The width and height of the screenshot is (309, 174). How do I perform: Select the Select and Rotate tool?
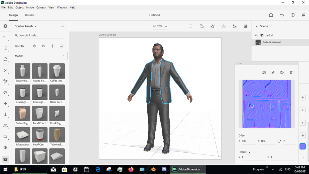(x=5, y=59)
